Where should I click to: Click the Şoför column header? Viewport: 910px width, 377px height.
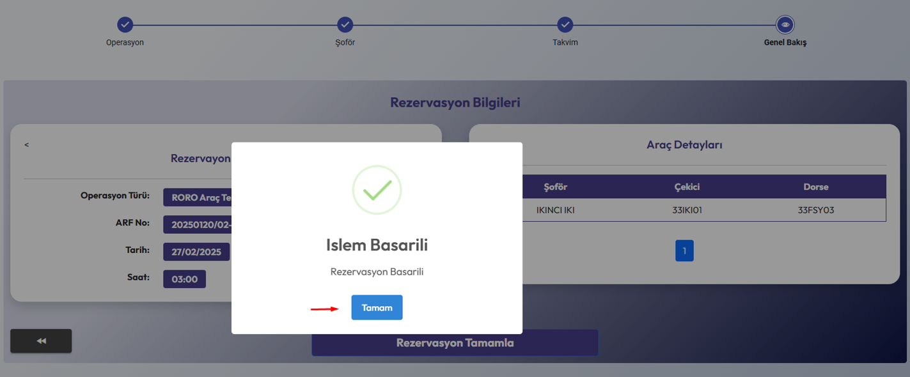555,187
